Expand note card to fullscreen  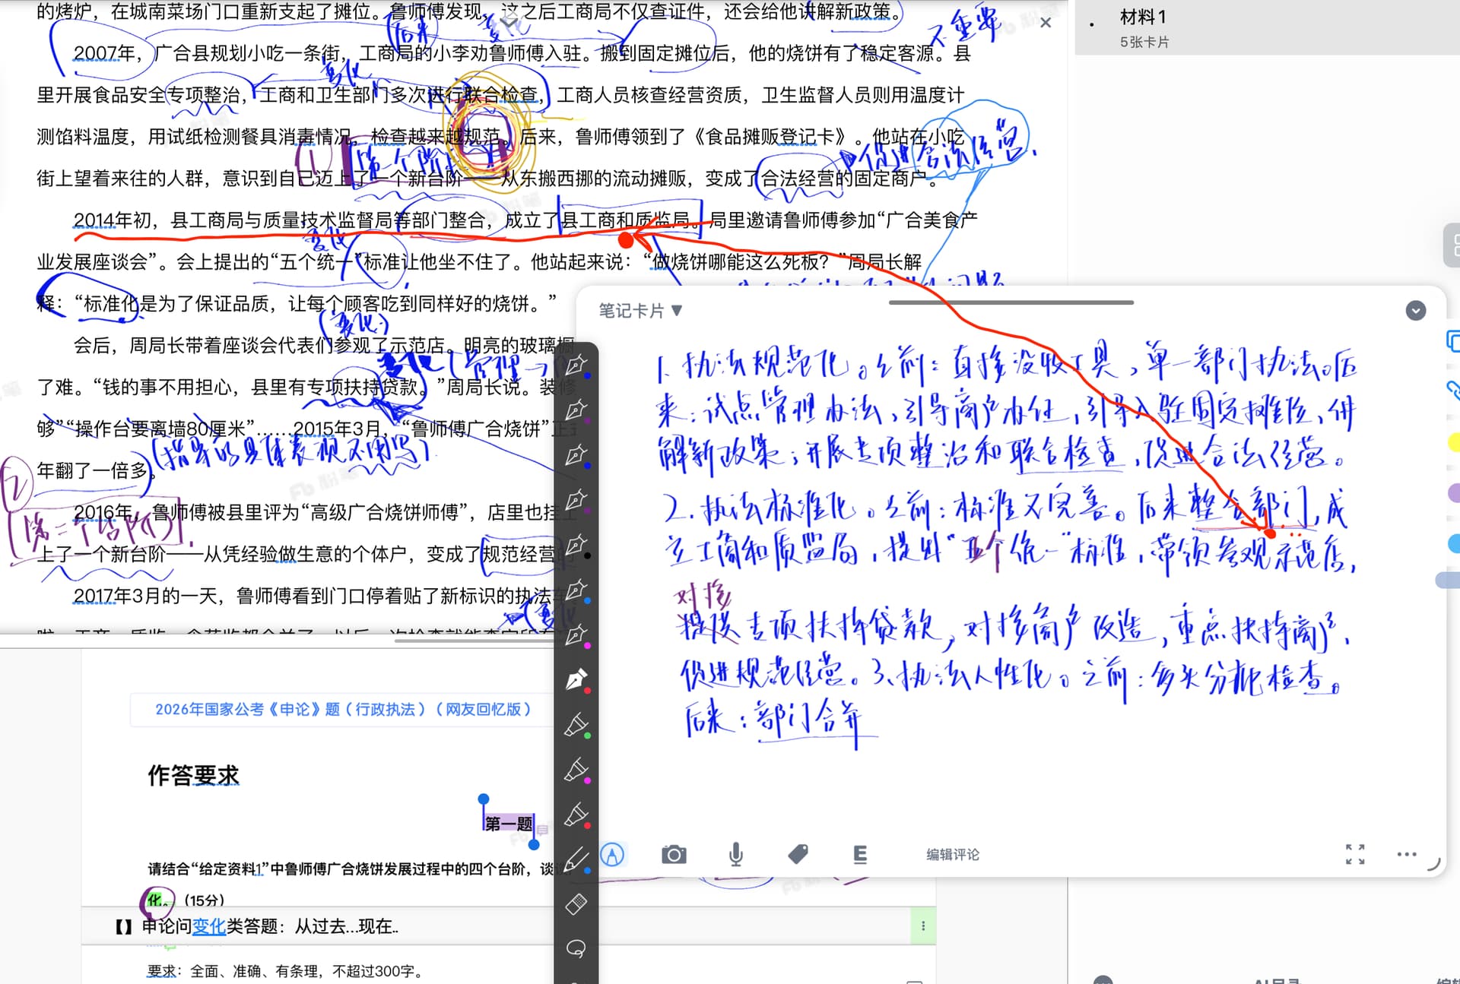coord(1354,854)
